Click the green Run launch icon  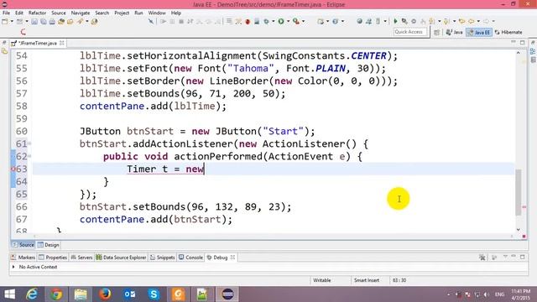click(x=281, y=21)
